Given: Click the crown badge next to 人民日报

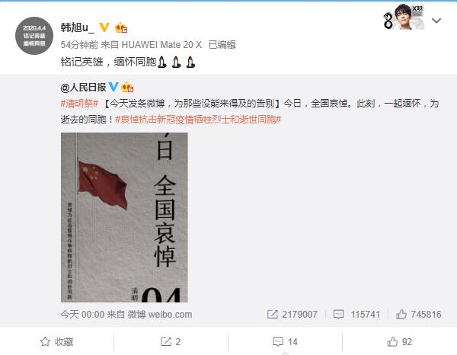Looking at the screenshot, I should tap(127, 87).
